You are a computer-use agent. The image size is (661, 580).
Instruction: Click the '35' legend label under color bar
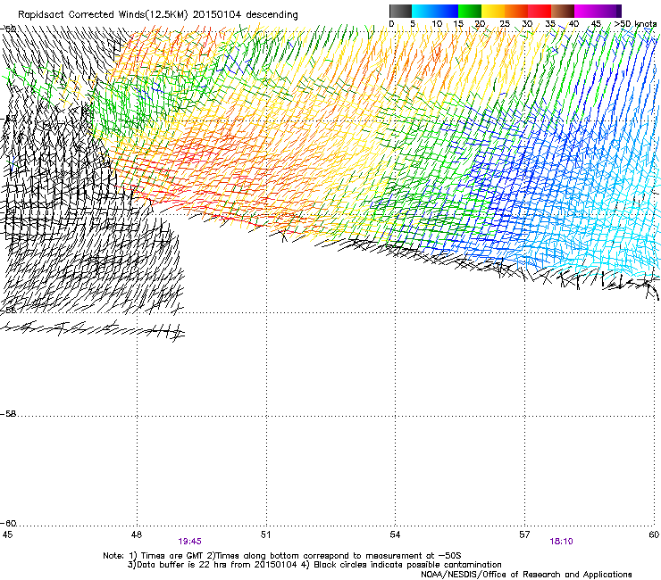pos(550,24)
